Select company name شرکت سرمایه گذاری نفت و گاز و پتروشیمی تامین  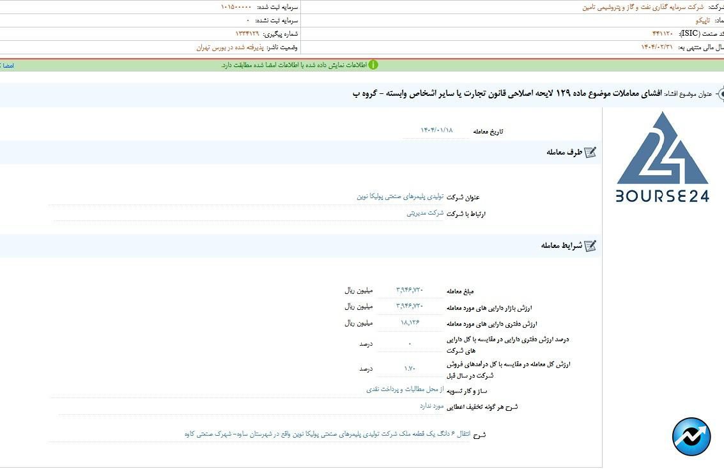643,8
